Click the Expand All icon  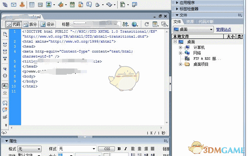[x=5, y=59]
